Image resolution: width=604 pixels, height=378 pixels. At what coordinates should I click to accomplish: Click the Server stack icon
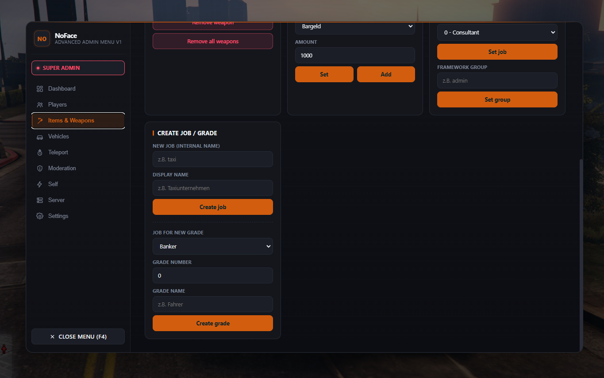pyautogui.click(x=40, y=200)
